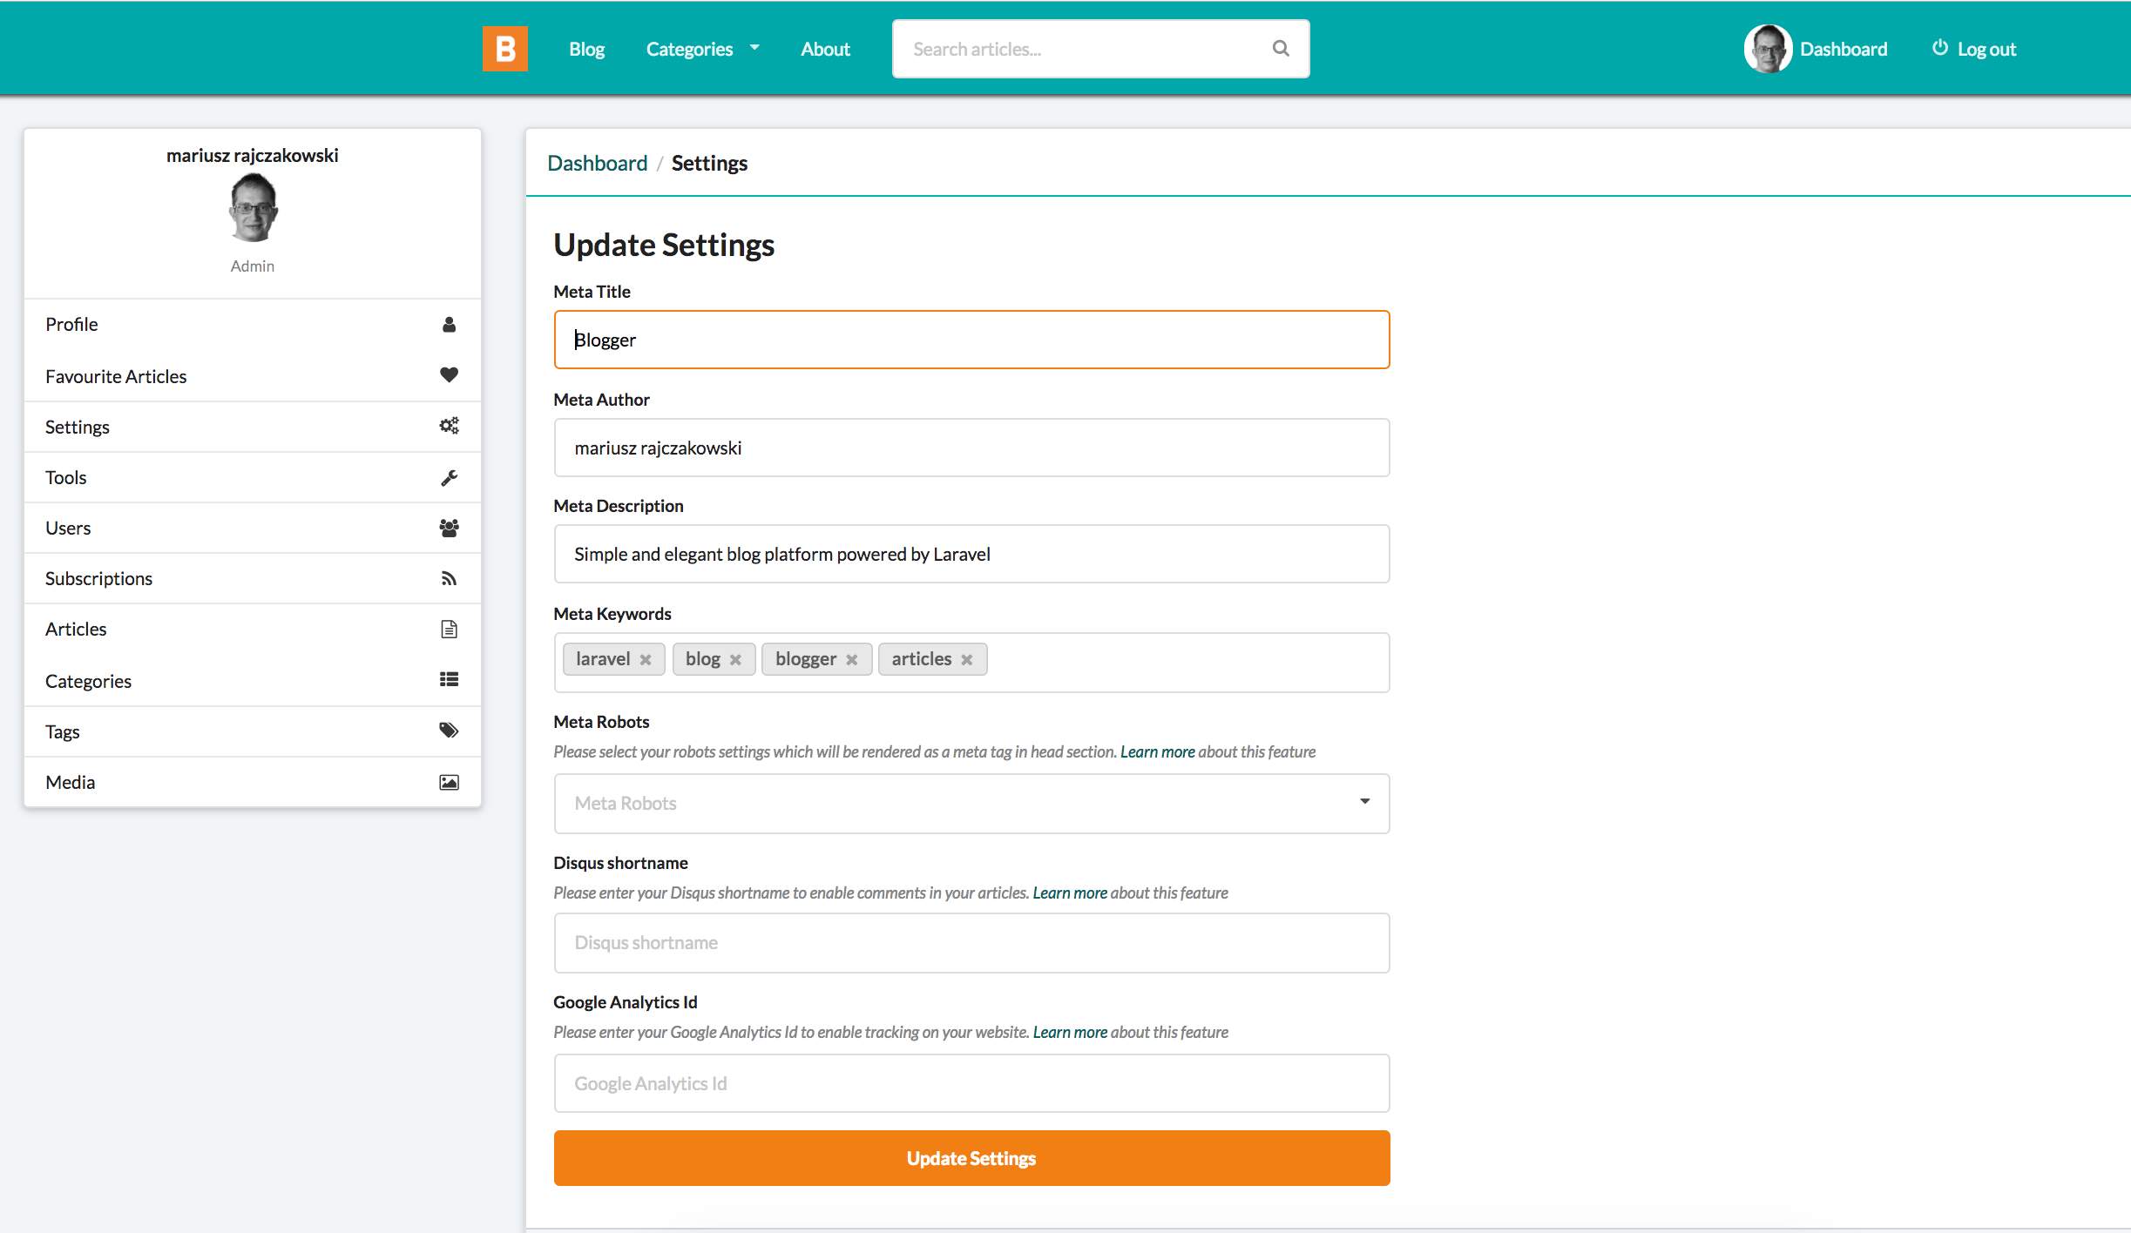Click the Favourite Articles heart icon
The height and width of the screenshot is (1233, 2131).
pos(449,374)
